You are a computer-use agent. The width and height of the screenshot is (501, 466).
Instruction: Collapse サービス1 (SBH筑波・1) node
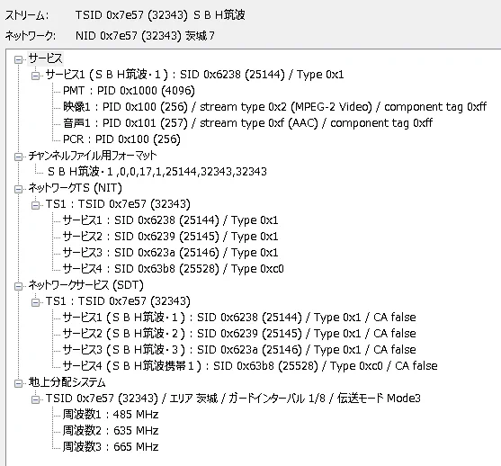pos(35,76)
